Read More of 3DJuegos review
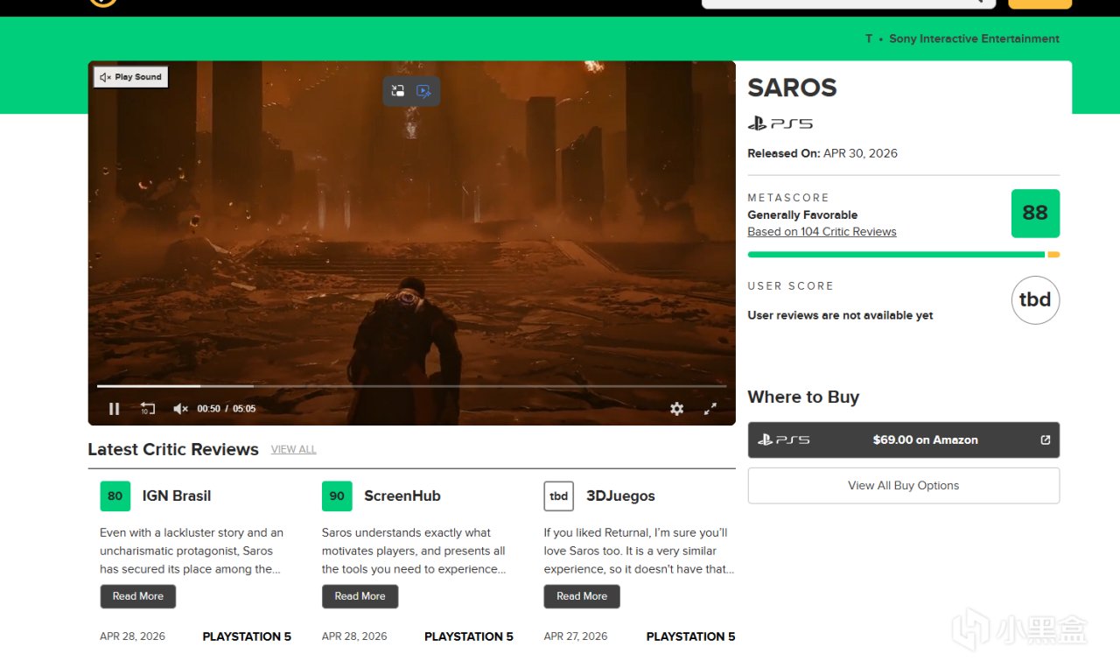Image resolution: width=1120 pixels, height=668 pixels. pyautogui.click(x=582, y=596)
